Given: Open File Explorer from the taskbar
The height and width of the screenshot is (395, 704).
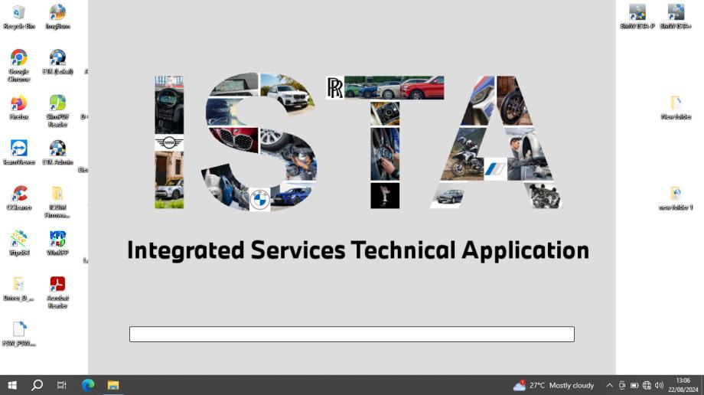Looking at the screenshot, I should 113,385.
